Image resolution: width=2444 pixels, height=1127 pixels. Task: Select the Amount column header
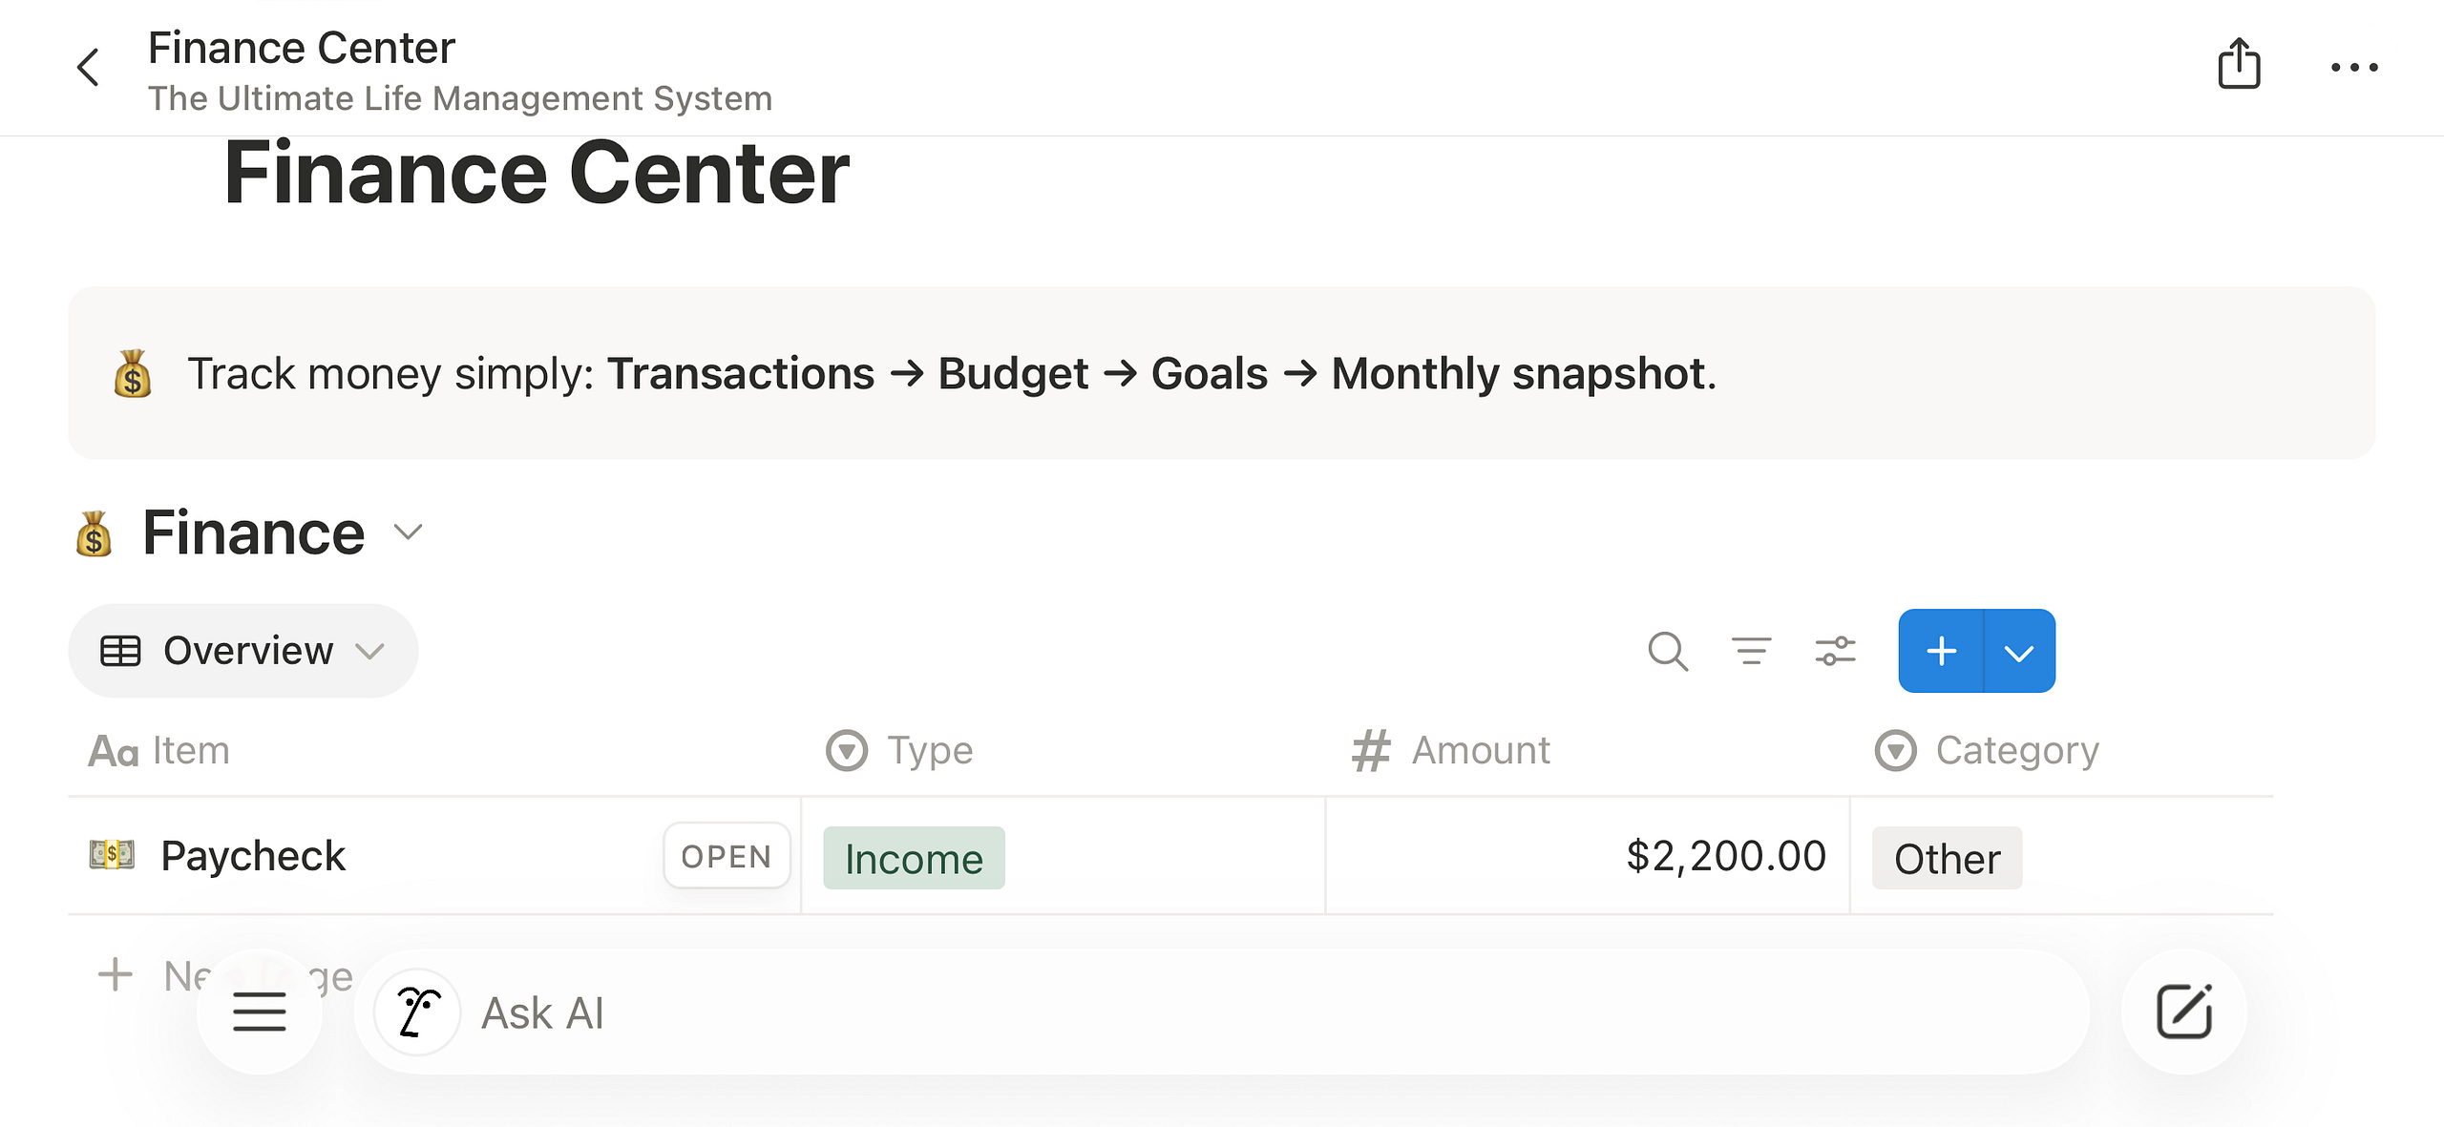click(1450, 751)
